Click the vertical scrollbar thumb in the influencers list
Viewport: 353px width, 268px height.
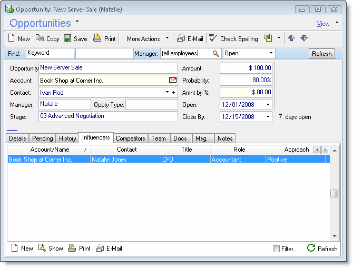(334, 193)
